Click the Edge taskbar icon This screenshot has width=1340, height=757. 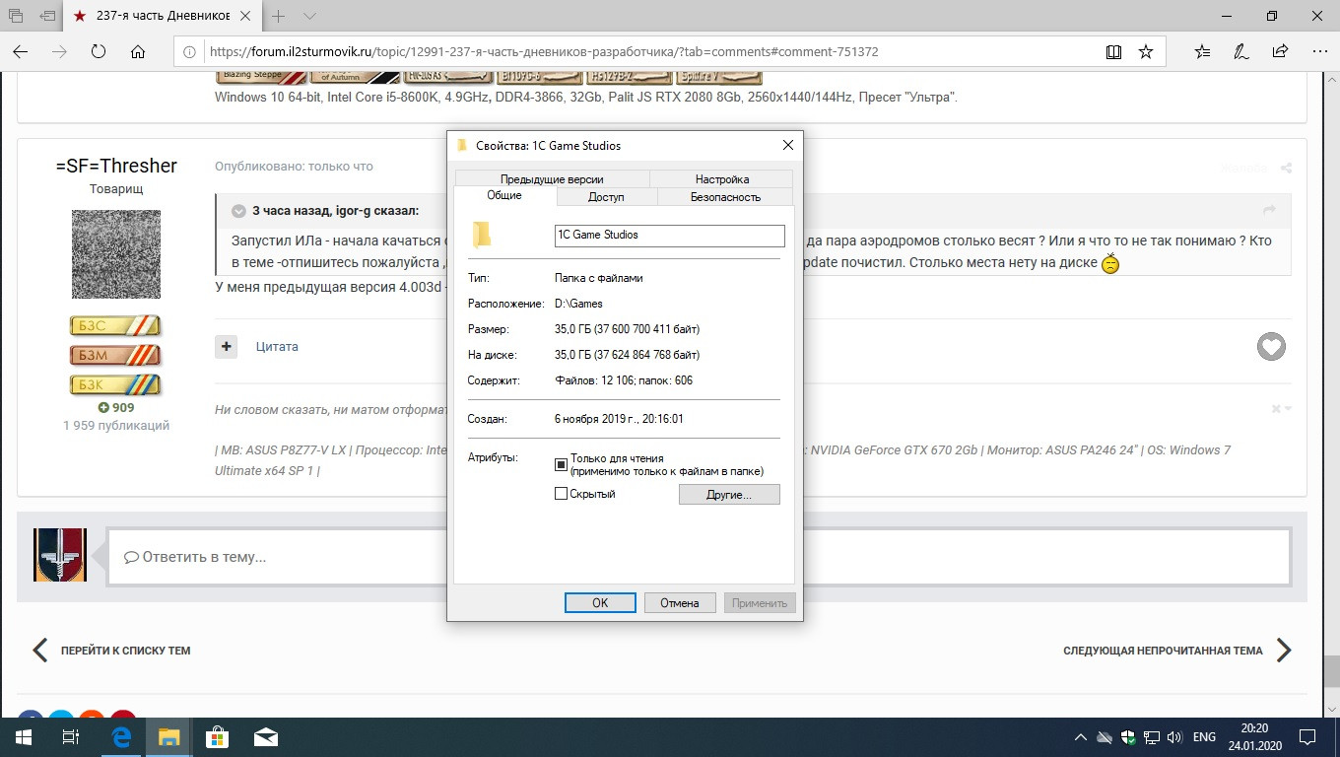pos(121,736)
